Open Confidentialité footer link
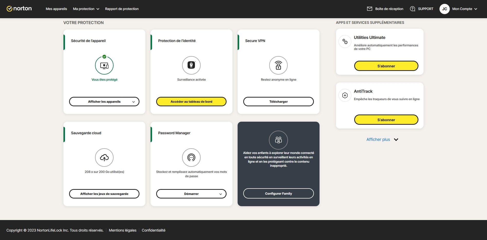Screen dimensions: 487x240 tap(154, 230)
